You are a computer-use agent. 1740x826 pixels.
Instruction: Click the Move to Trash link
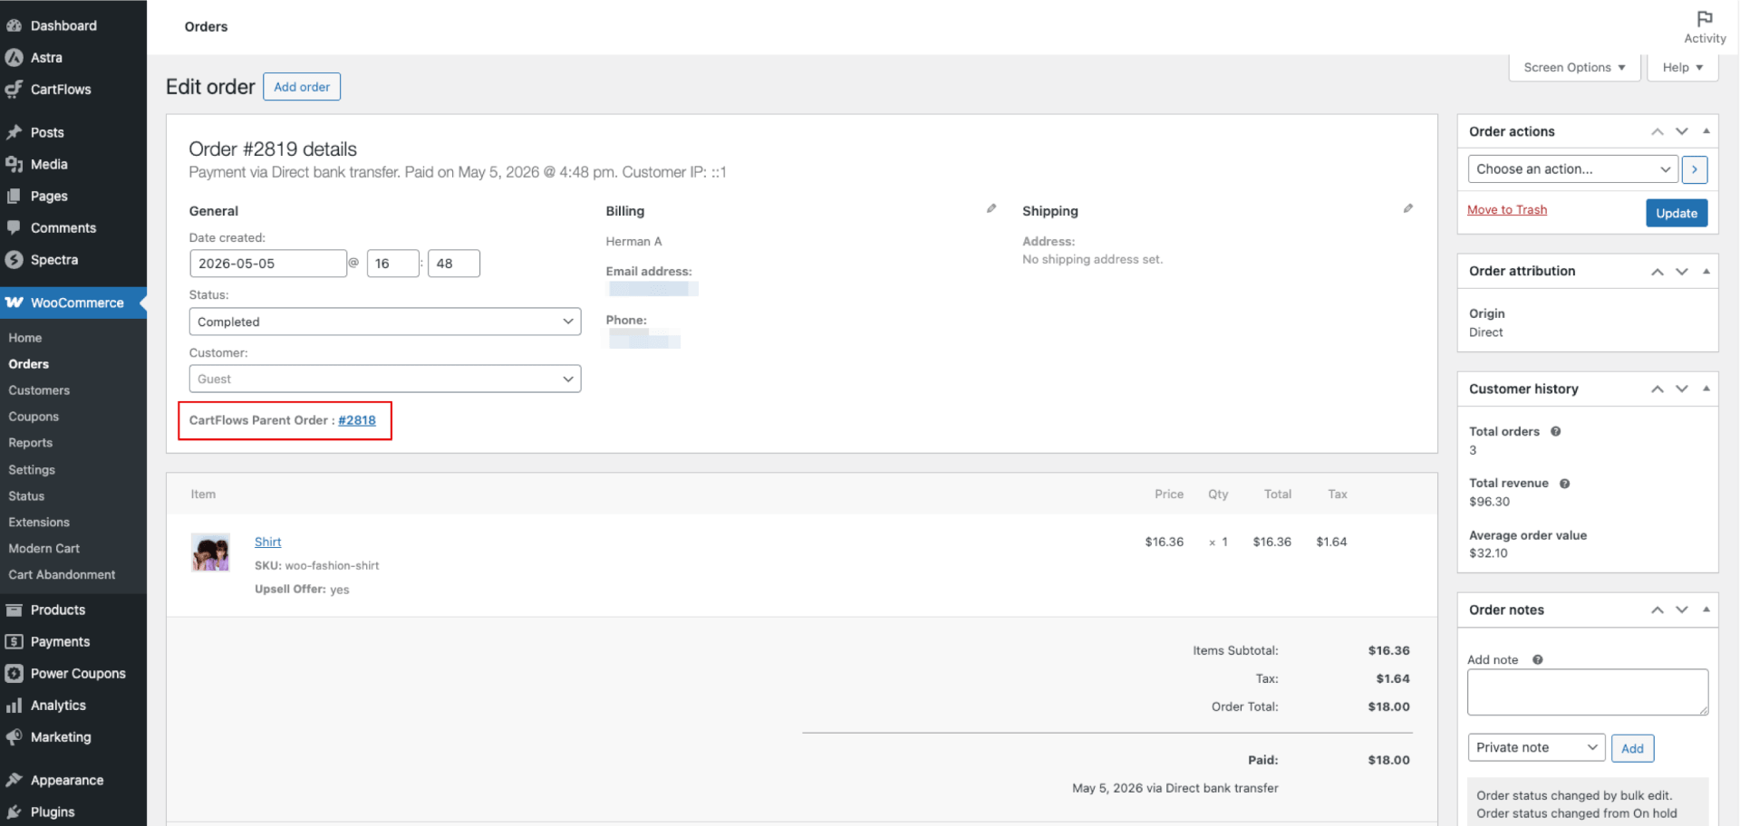(x=1506, y=210)
